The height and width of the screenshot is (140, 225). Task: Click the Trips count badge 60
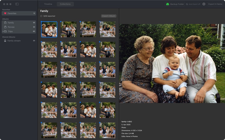click(34, 31)
